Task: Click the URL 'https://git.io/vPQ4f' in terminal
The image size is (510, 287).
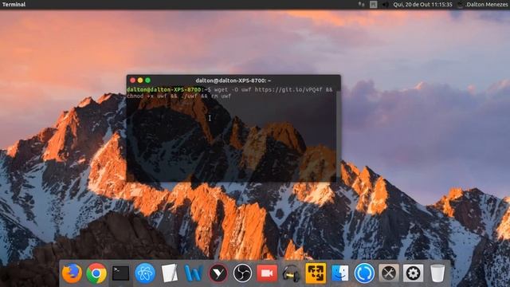Action: pos(288,89)
